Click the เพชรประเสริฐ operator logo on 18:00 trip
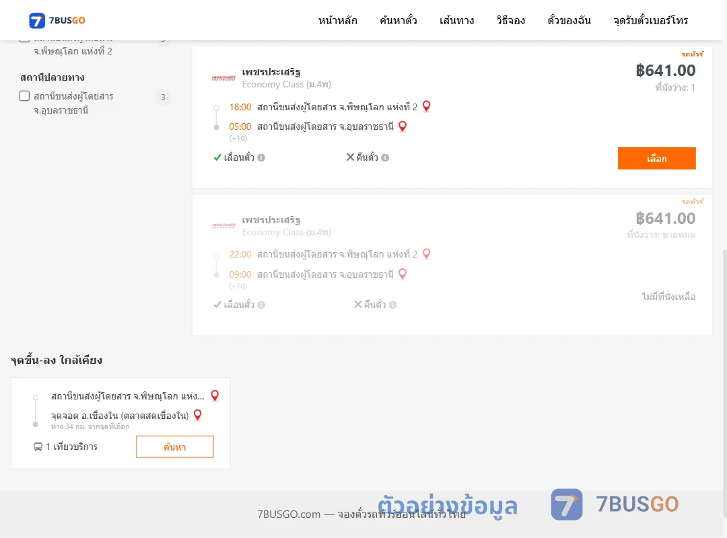 click(224, 78)
